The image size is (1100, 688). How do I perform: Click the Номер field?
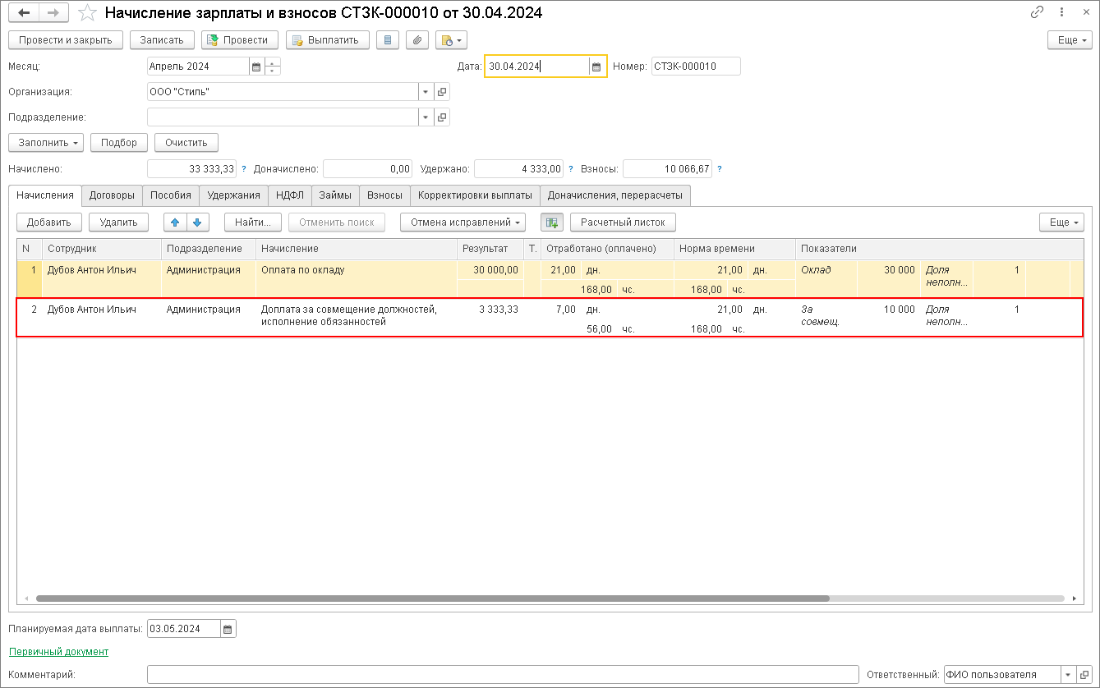pos(696,67)
